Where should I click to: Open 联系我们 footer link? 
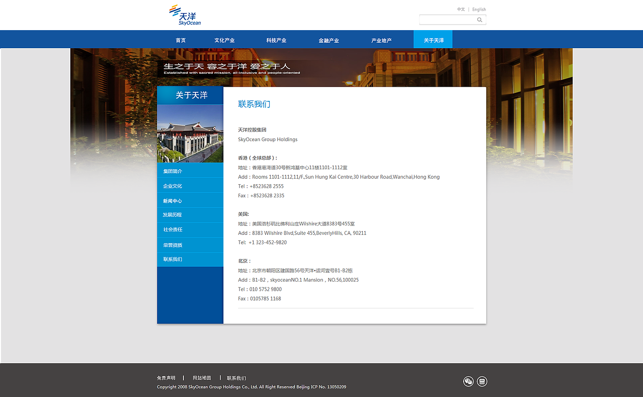pos(237,378)
